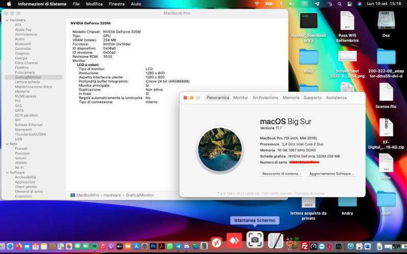Select Firewall under Rete
The height and width of the screenshot is (254, 407).
pos(21,149)
